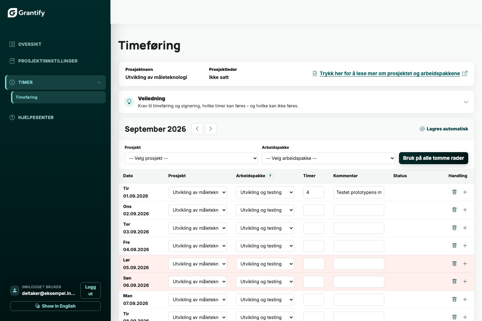Click trash icon on Søn 06.09.2026 row

(x=455, y=281)
